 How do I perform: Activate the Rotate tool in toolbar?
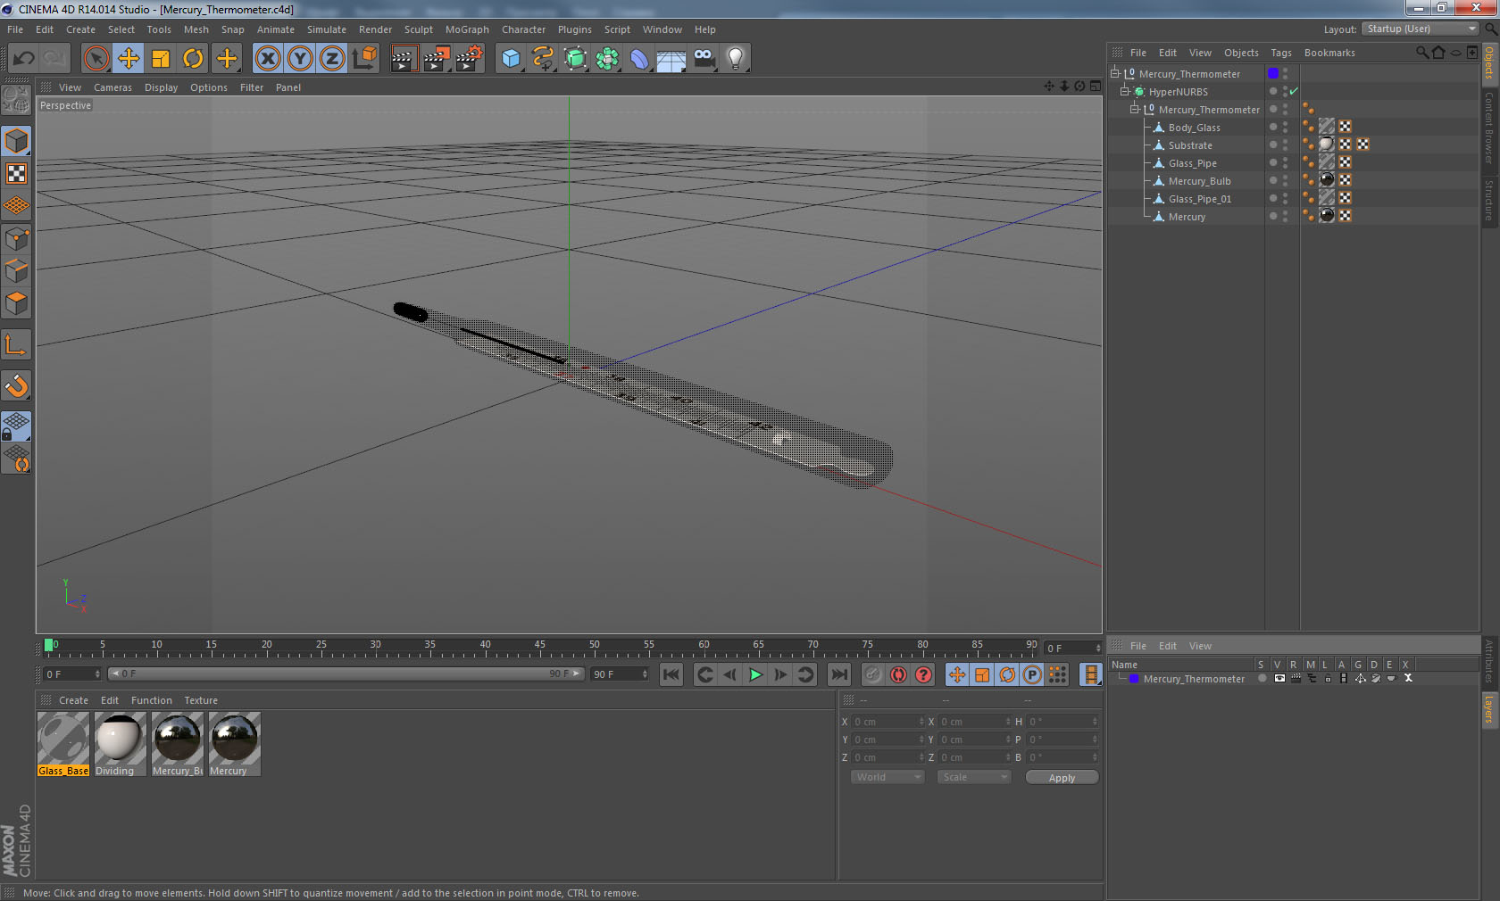193,59
